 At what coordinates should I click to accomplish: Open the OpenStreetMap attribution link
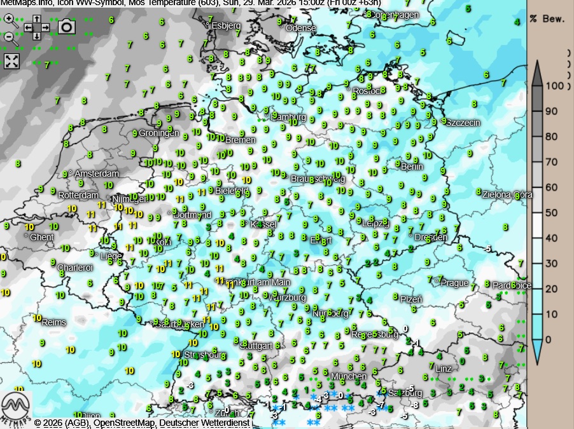coord(125,423)
